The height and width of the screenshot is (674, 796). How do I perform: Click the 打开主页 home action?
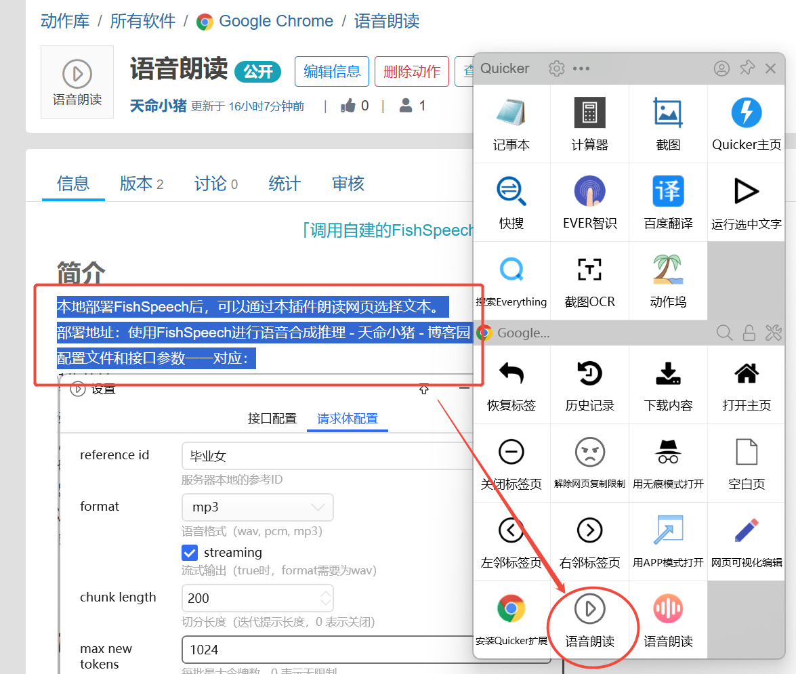[x=747, y=385]
